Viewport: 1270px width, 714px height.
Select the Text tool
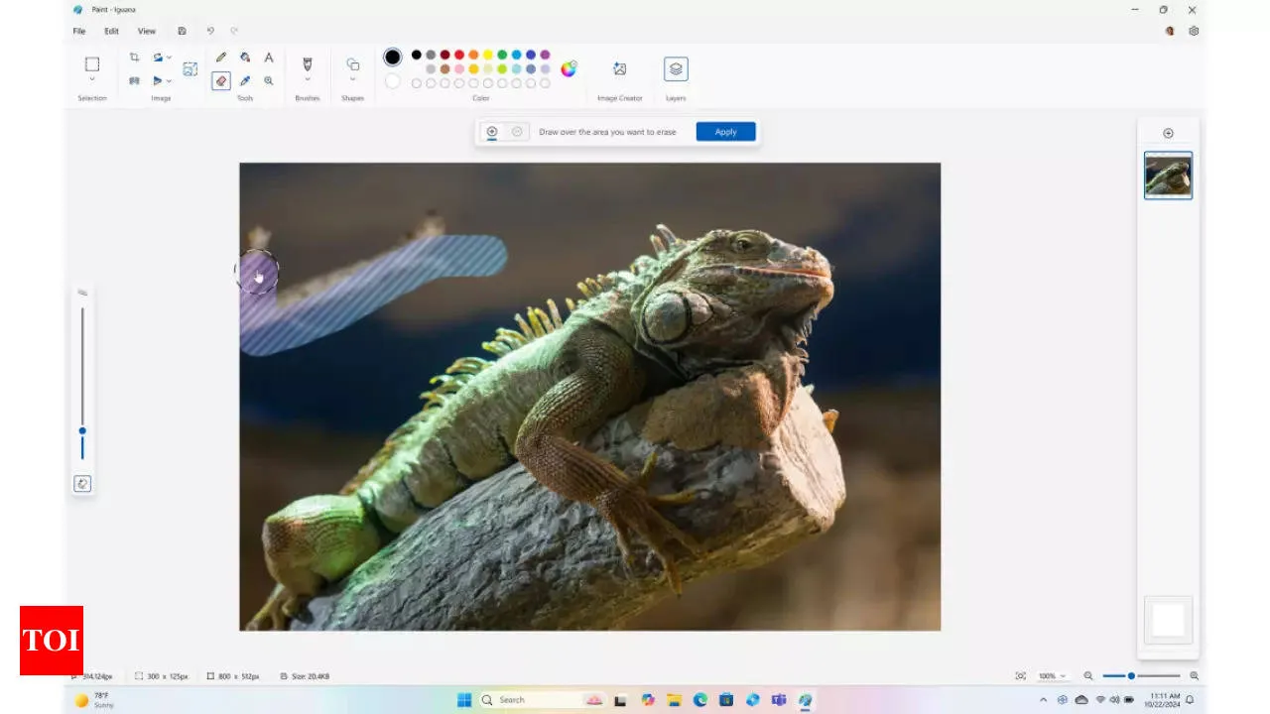click(269, 58)
